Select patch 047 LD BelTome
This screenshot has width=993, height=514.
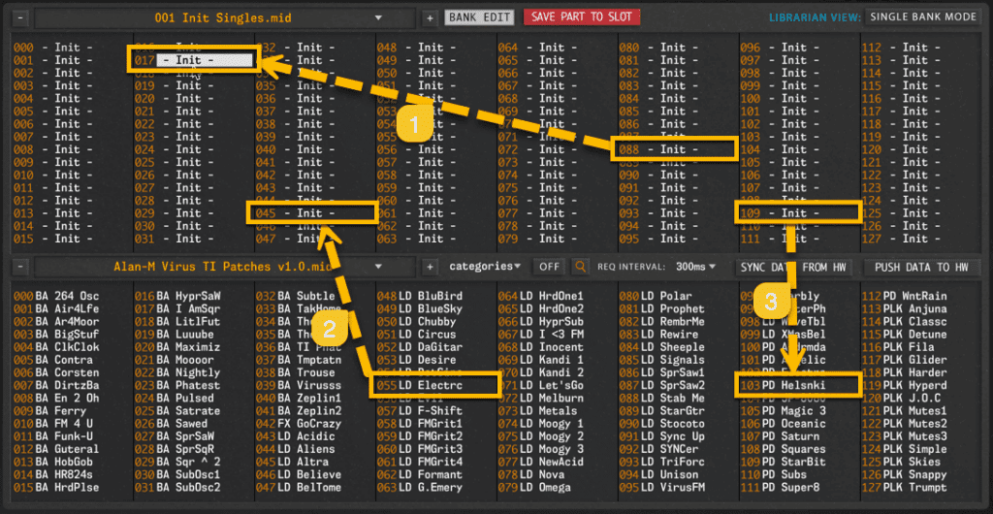coord(299,488)
